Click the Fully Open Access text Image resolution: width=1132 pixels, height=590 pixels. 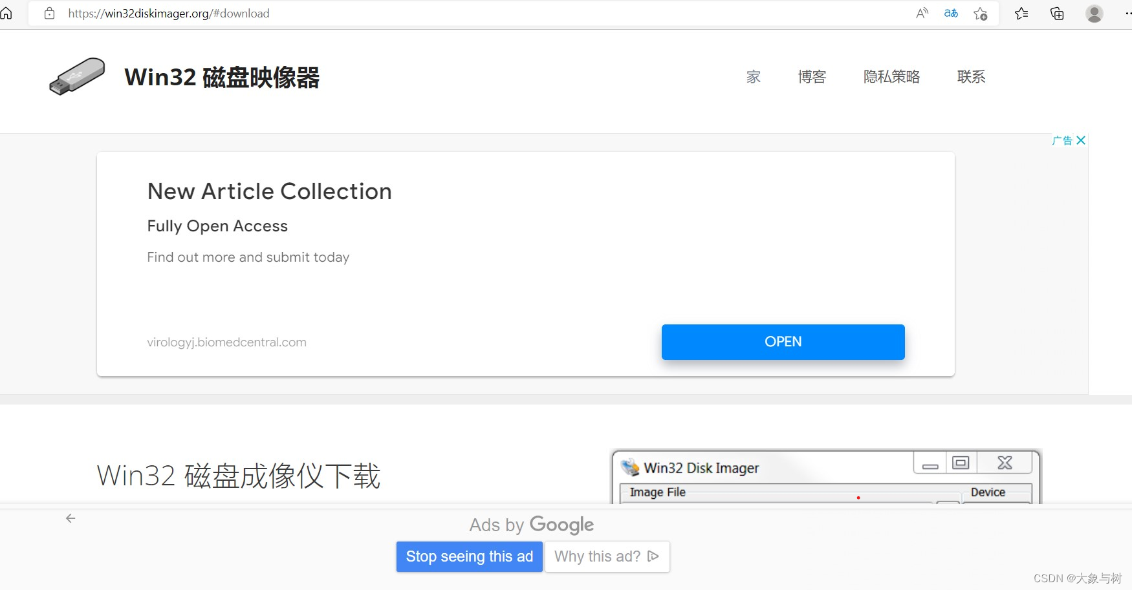(x=217, y=226)
